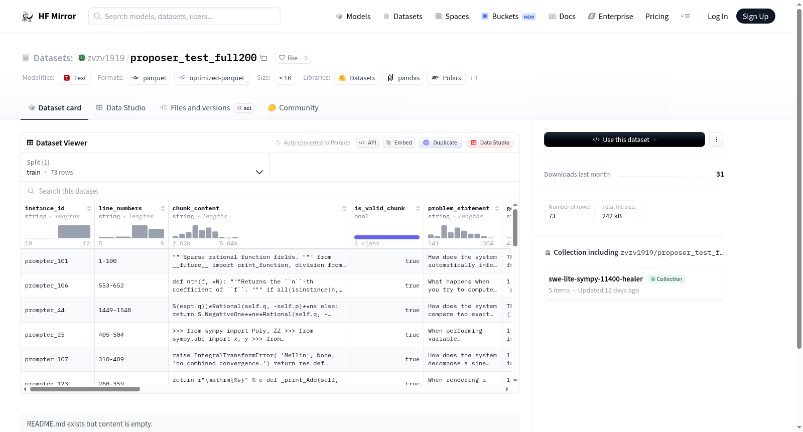Click the table scroll-left arrow
803x432 pixels.
click(25, 389)
